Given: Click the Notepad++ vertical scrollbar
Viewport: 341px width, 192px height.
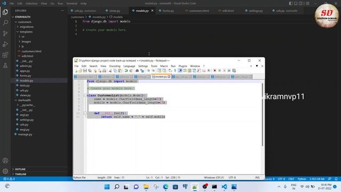Looking at the screenshot, I should (262, 115).
